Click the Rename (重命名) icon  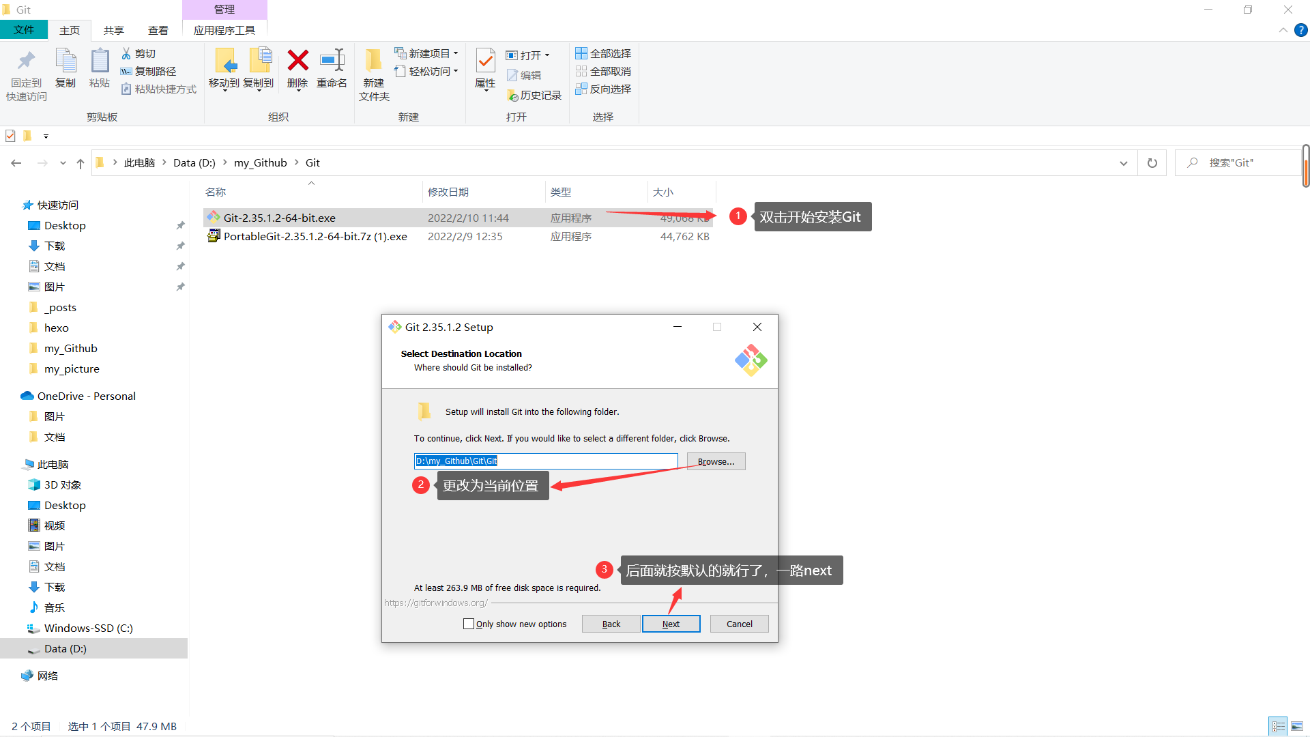click(x=332, y=61)
